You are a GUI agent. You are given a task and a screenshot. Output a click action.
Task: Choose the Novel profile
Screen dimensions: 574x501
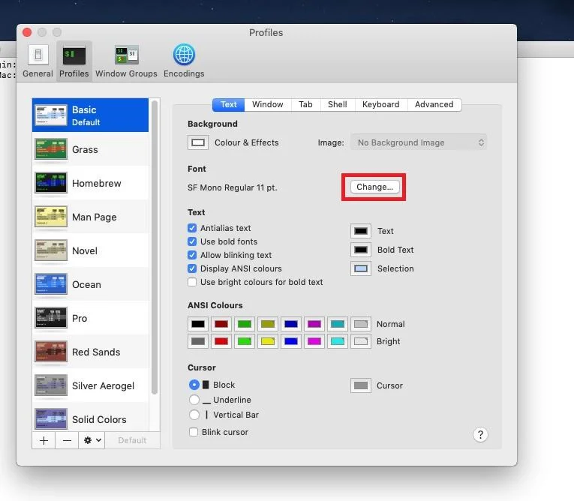[x=91, y=250]
